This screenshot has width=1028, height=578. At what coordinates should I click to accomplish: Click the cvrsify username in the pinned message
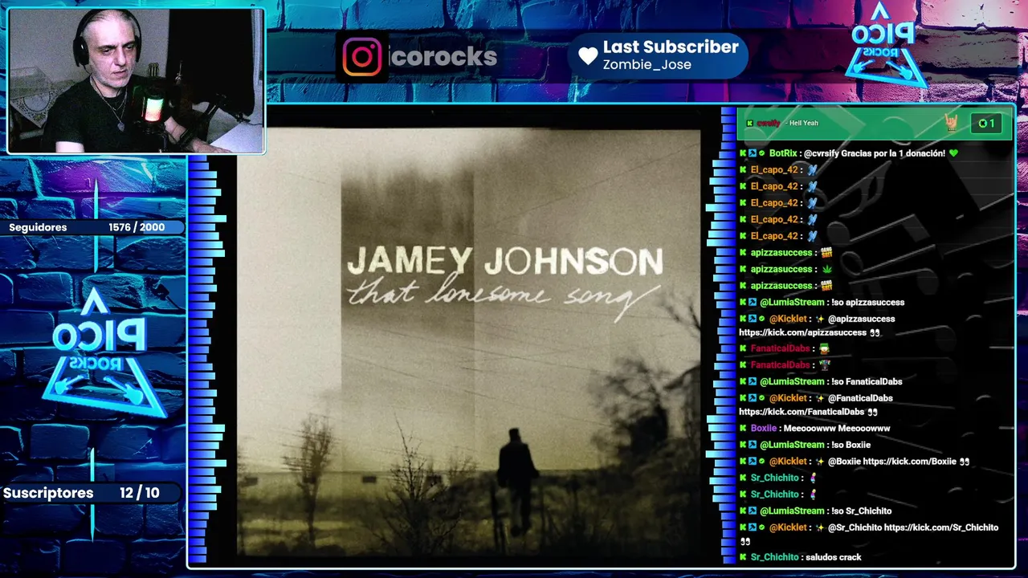click(769, 124)
